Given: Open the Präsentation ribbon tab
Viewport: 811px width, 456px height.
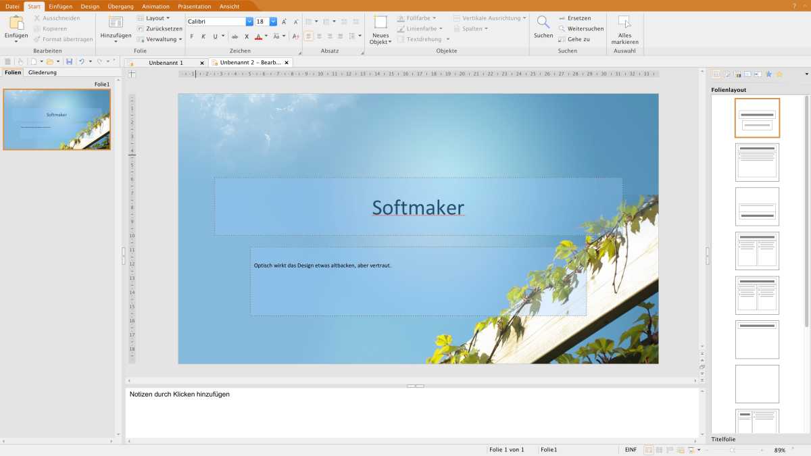Looking at the screenshot, I should pos(195,6).
